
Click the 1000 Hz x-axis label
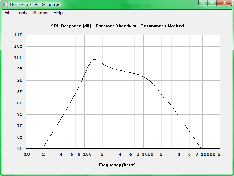click(x=148, y=154)
